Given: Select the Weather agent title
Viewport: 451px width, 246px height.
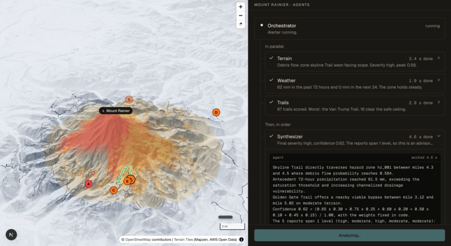Looking at the screenshot, I should [x=286, y=81].
